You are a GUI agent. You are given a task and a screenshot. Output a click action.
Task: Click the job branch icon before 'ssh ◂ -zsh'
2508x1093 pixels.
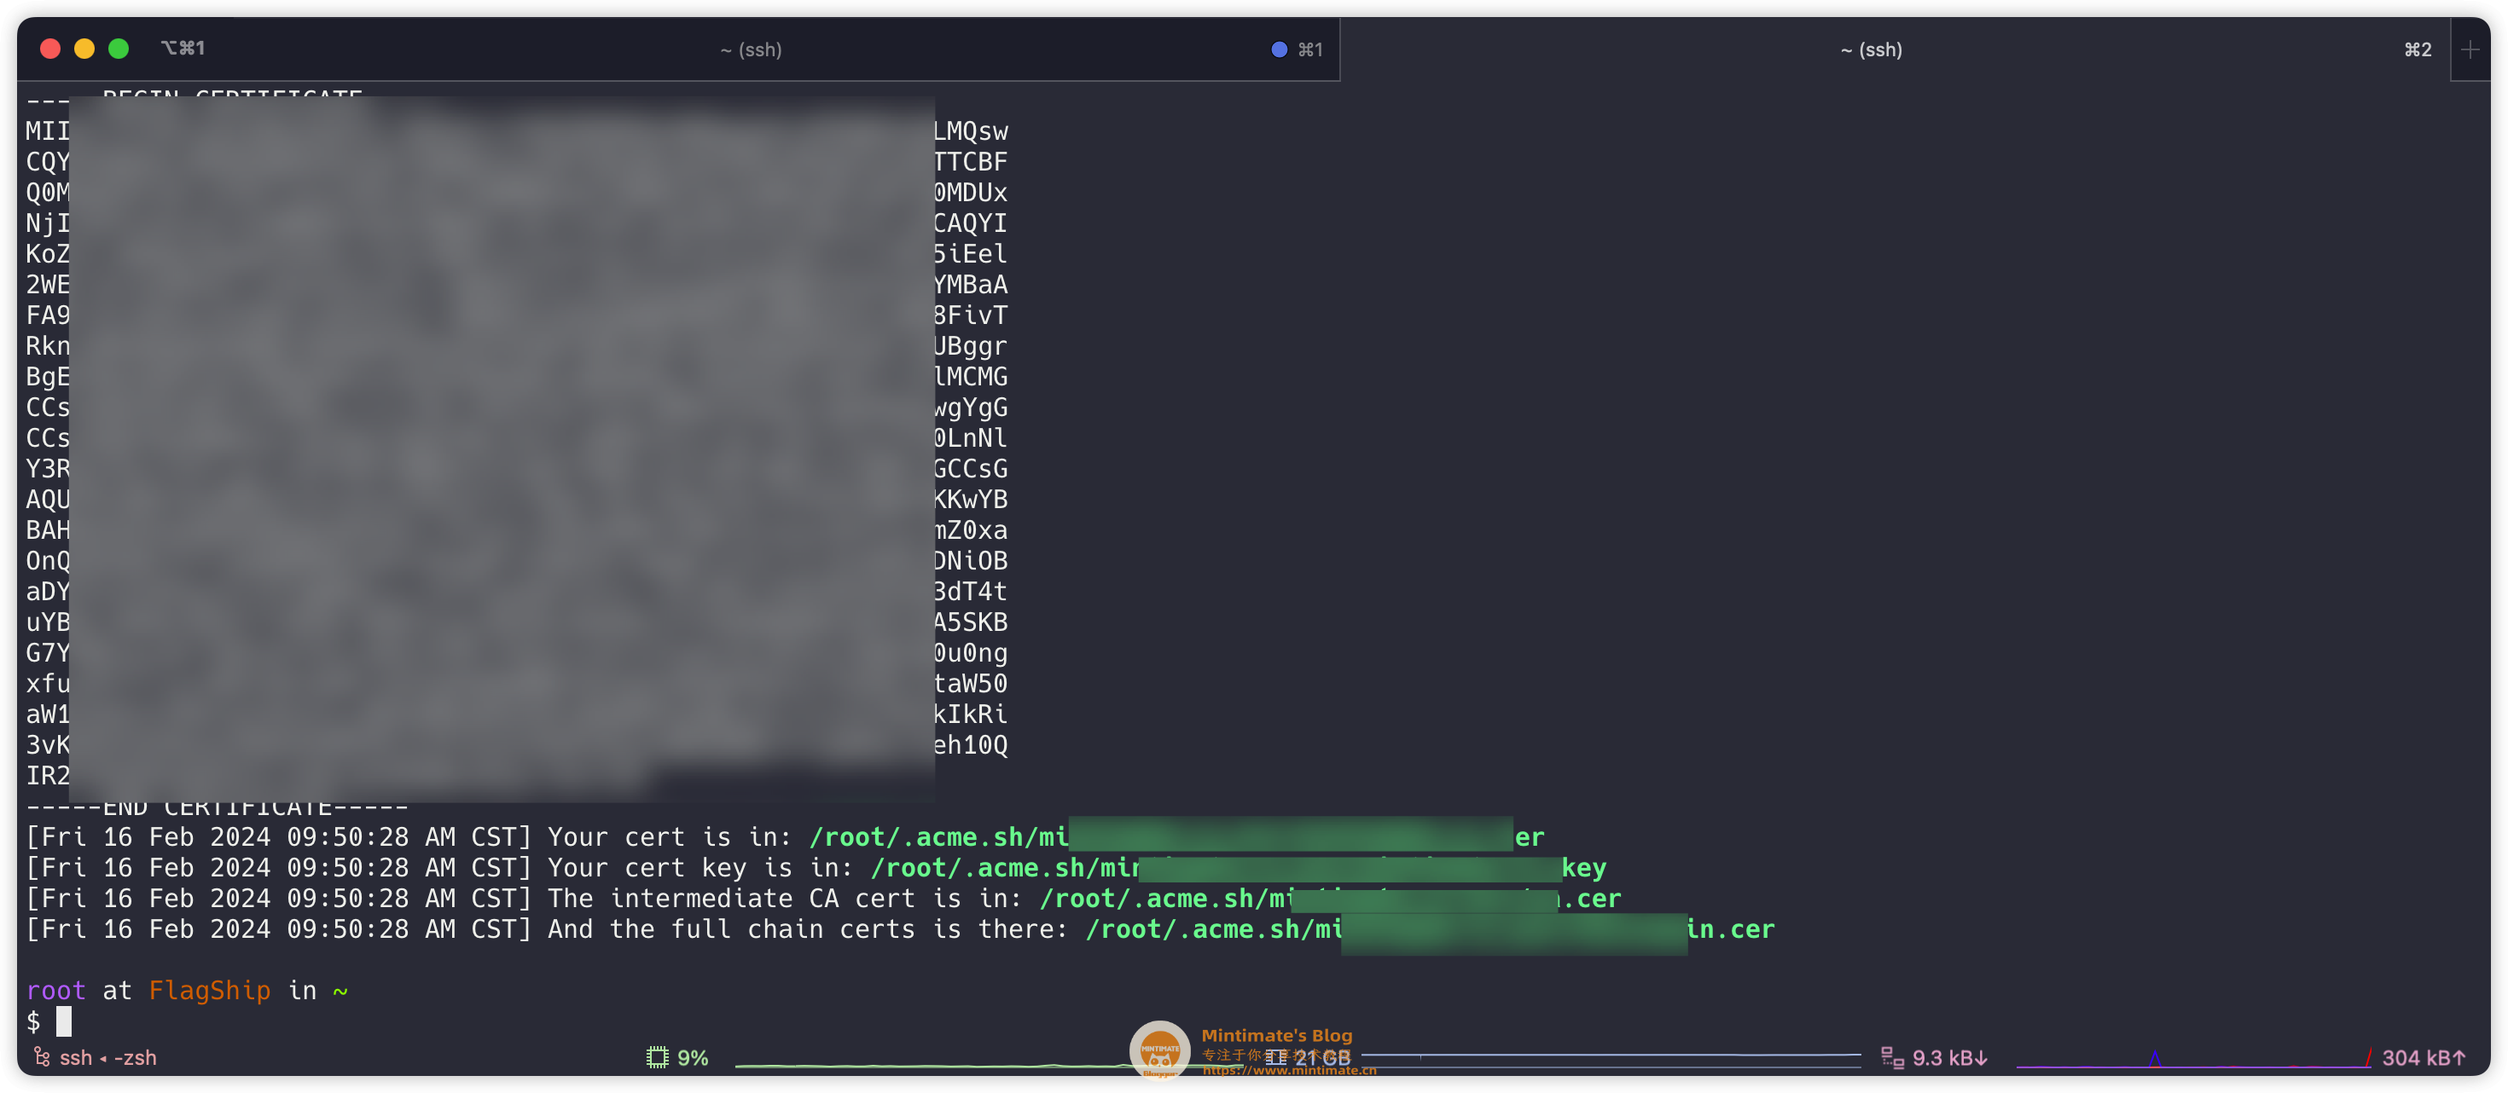pyautogui.click(x=42, y=1057)
